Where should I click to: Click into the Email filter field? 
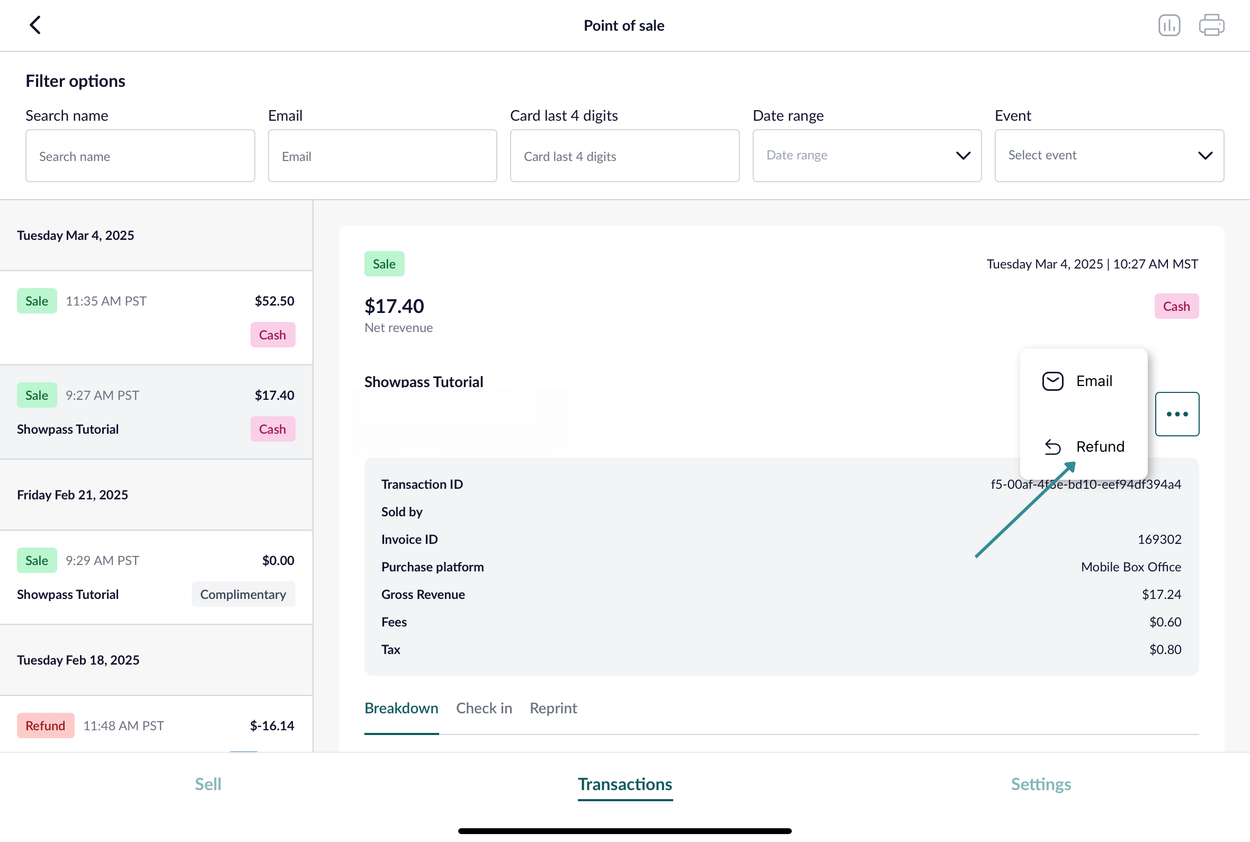pyautogui.click(x=382, y=156)
